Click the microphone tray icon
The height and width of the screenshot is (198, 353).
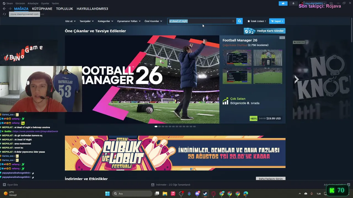[x=312, y=194]
